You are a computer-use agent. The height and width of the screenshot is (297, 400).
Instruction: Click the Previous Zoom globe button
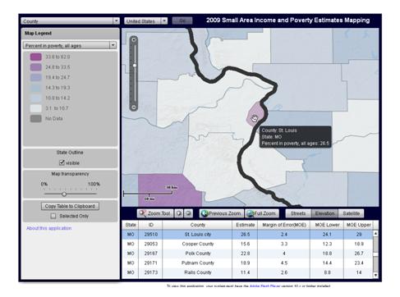pyautogui.click(x=221, y=213)
